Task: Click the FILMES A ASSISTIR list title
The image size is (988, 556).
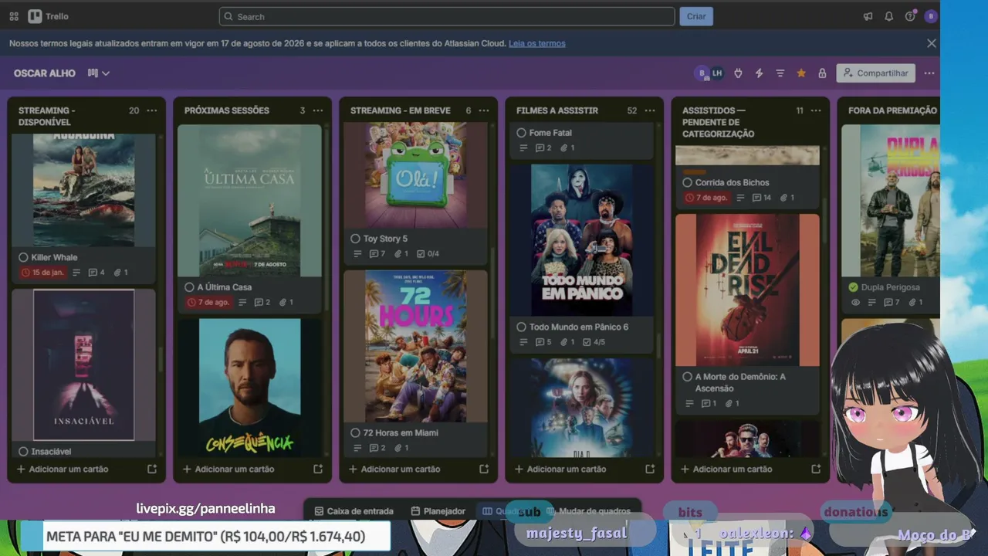Action: (x=557, y=110)
